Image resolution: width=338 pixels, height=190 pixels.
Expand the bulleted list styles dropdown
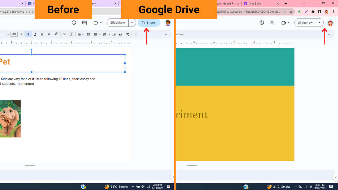tap(99, 34)
